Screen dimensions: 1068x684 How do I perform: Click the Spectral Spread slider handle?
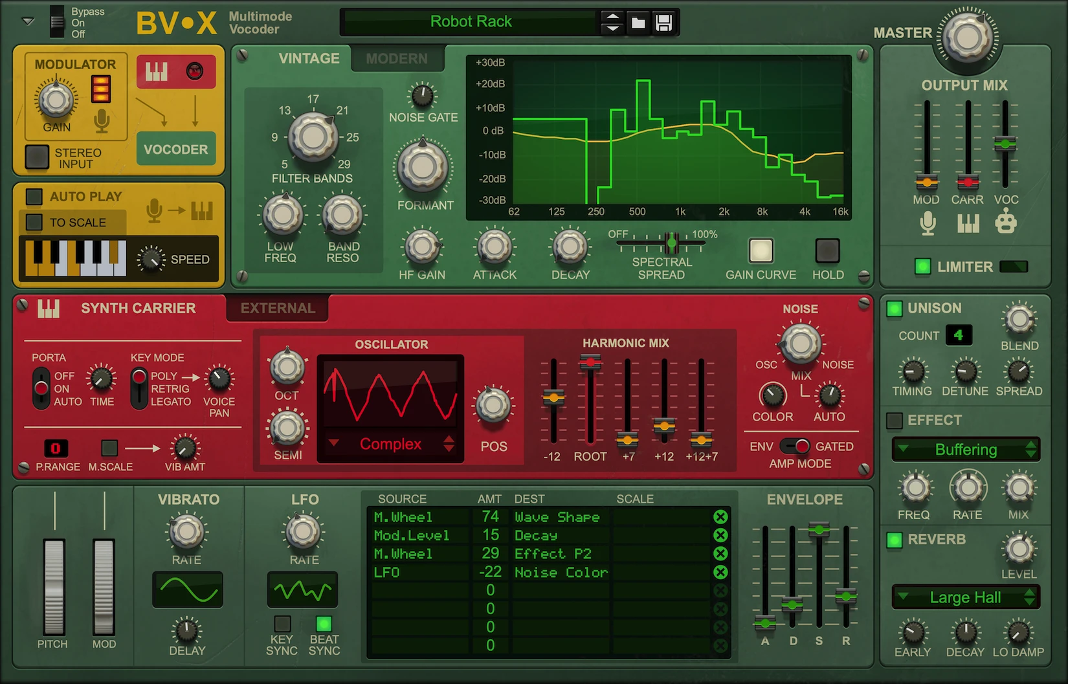(671, 243)
